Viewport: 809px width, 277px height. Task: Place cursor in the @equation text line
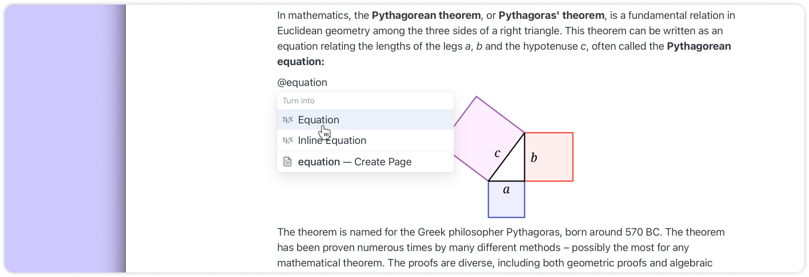click(x=302, y=82)
